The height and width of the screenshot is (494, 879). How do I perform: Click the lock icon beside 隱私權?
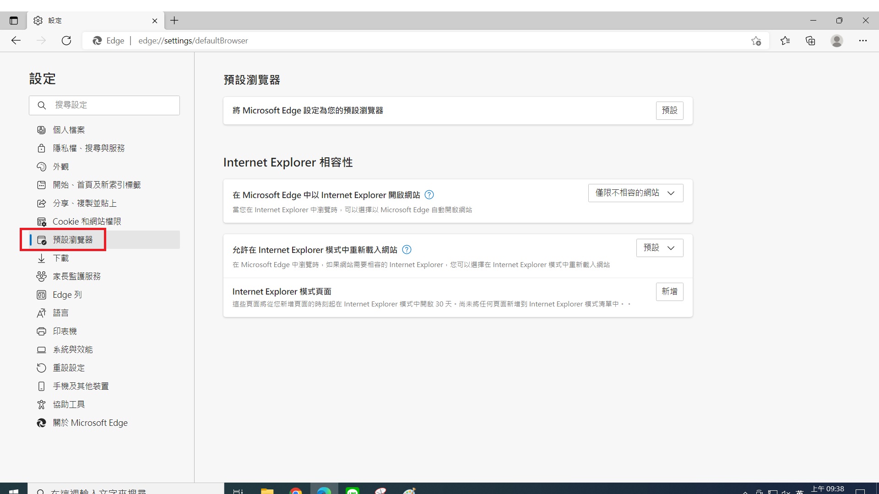click(x=41, y=148)
